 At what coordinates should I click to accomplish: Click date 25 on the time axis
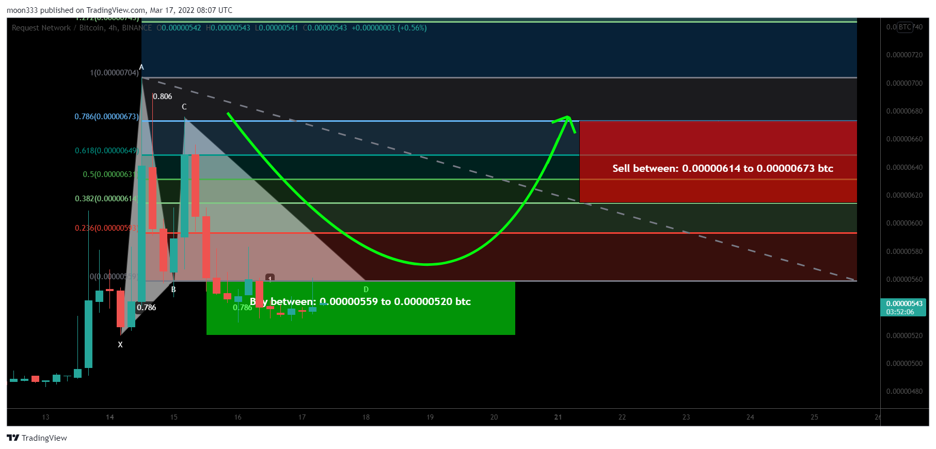click(x=814, y=417)
